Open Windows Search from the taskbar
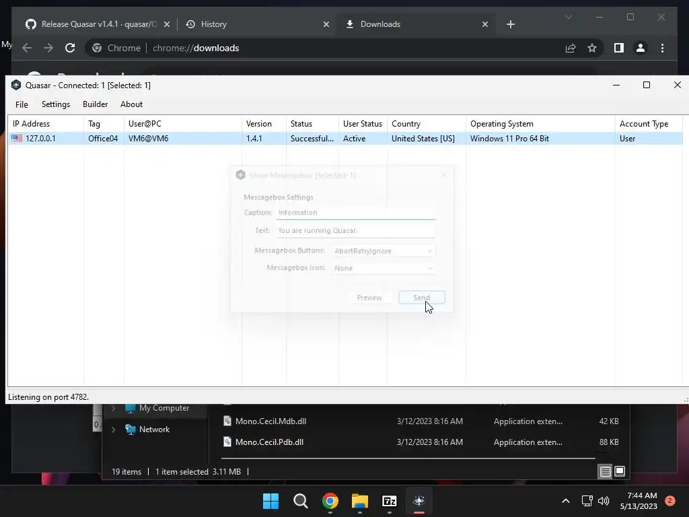 (301, 501)
